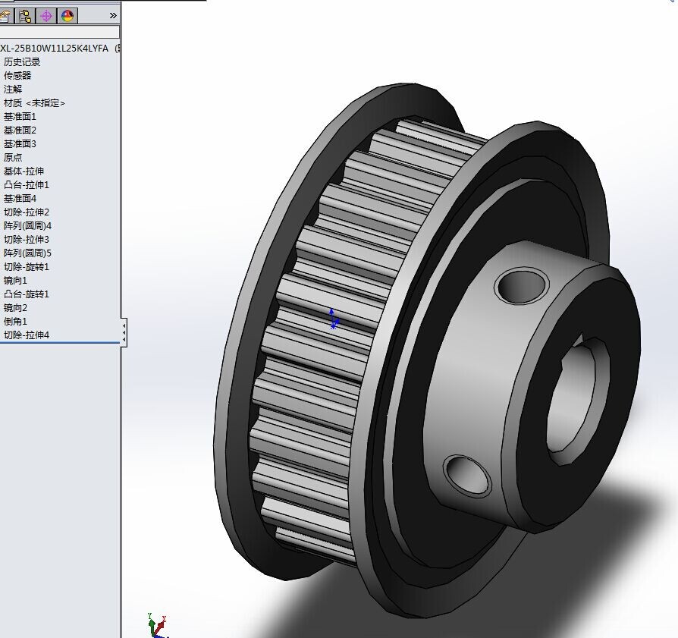
Task: Select 切除-拉伸4 feature
Action: pos(27,335)
